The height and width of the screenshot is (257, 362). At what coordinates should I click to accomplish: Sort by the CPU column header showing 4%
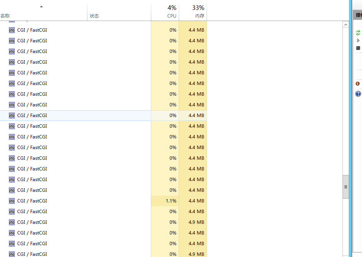pos(172,11)
